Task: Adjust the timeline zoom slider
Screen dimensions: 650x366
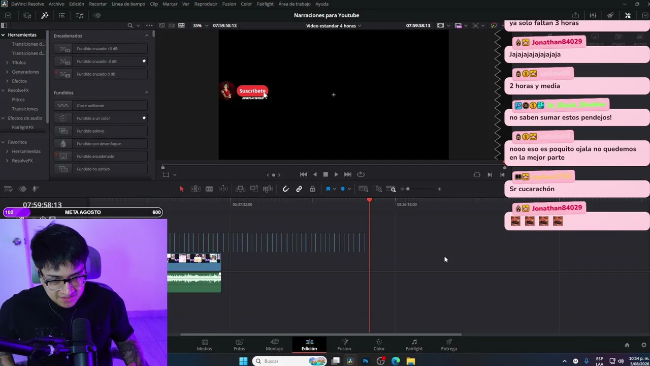Action: click(408, 189)
